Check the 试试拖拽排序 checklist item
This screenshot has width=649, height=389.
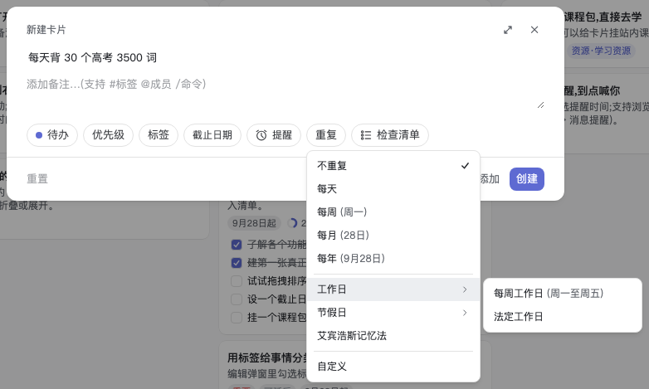click(x=237, y=281)
